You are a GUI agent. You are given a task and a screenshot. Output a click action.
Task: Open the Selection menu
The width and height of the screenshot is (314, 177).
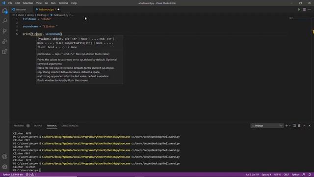click(27, 3)
